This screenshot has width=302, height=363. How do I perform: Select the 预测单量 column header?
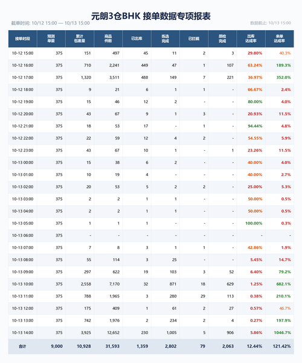[51, 39]
